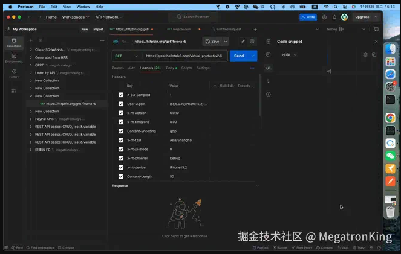Switch to the Auth tab

coord(132,68)
